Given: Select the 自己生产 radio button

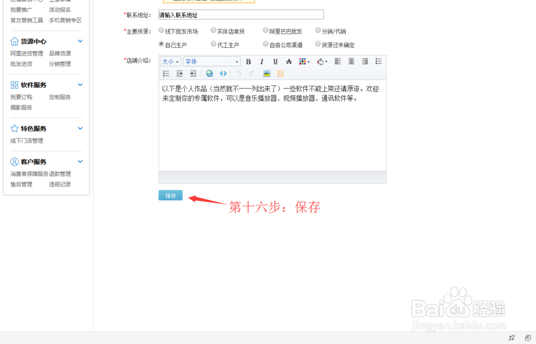Looking at the screenshot, I should (x=161, y=44).
